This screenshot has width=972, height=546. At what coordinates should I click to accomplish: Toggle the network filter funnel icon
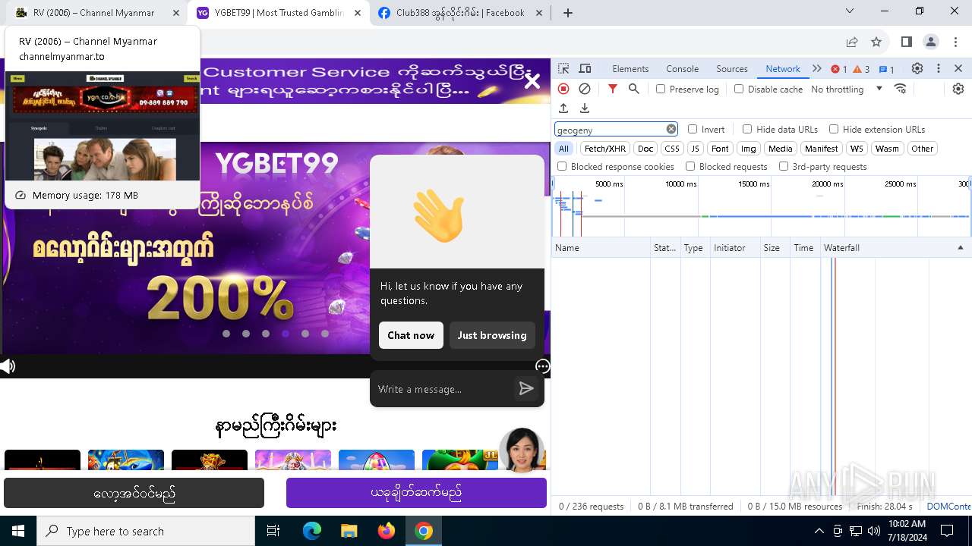(x=613, y=89)
